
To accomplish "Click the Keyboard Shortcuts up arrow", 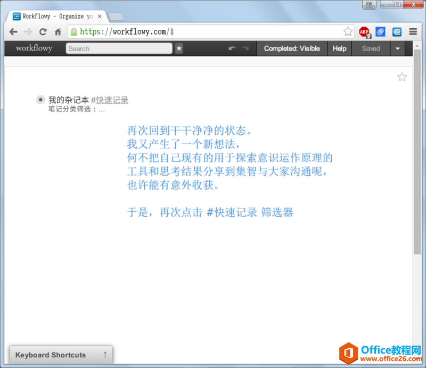I will (105, 355).
